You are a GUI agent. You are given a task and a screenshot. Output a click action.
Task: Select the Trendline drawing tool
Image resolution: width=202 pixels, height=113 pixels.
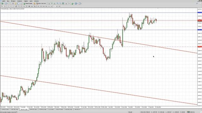14,6
